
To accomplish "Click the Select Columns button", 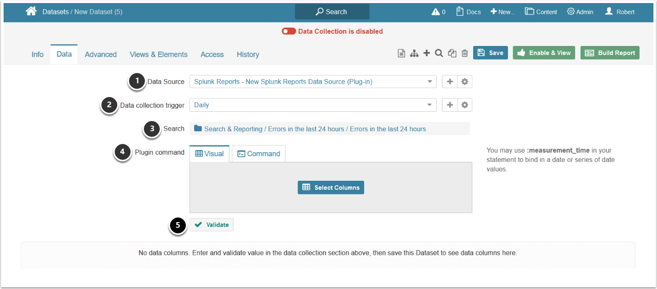I will point(331,187).
